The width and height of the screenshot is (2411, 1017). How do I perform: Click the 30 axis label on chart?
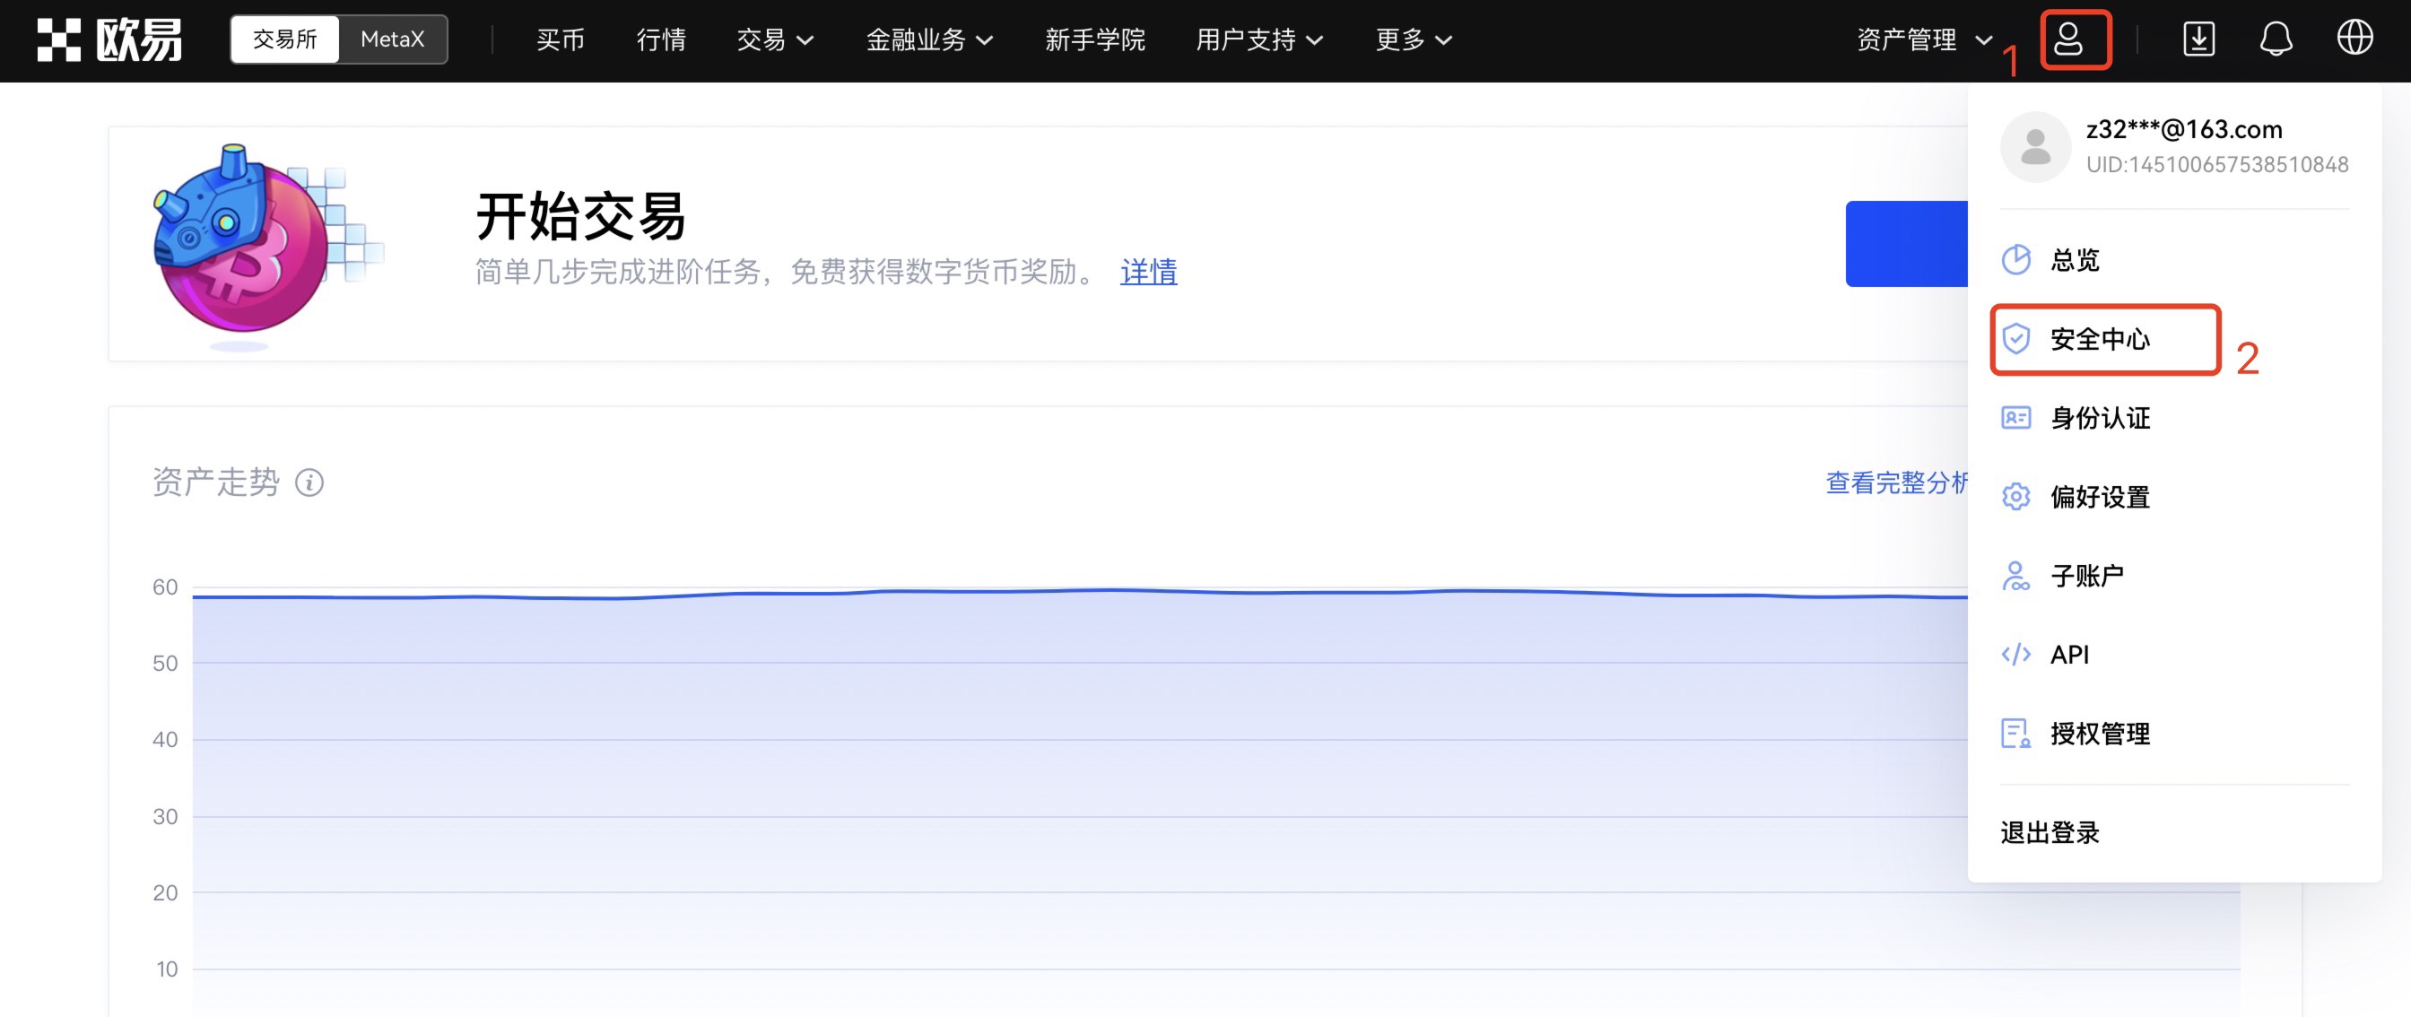point(165,816)
